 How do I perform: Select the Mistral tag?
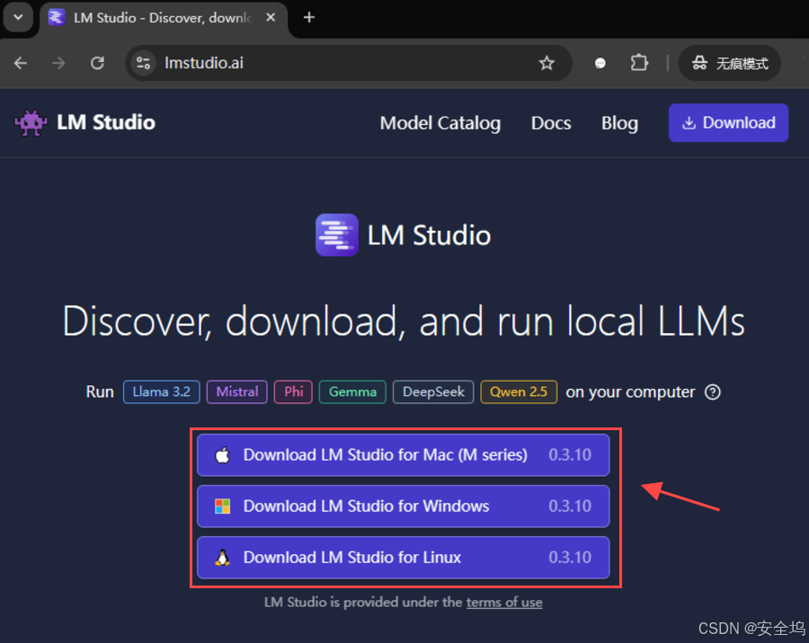(x=236, y=392)
